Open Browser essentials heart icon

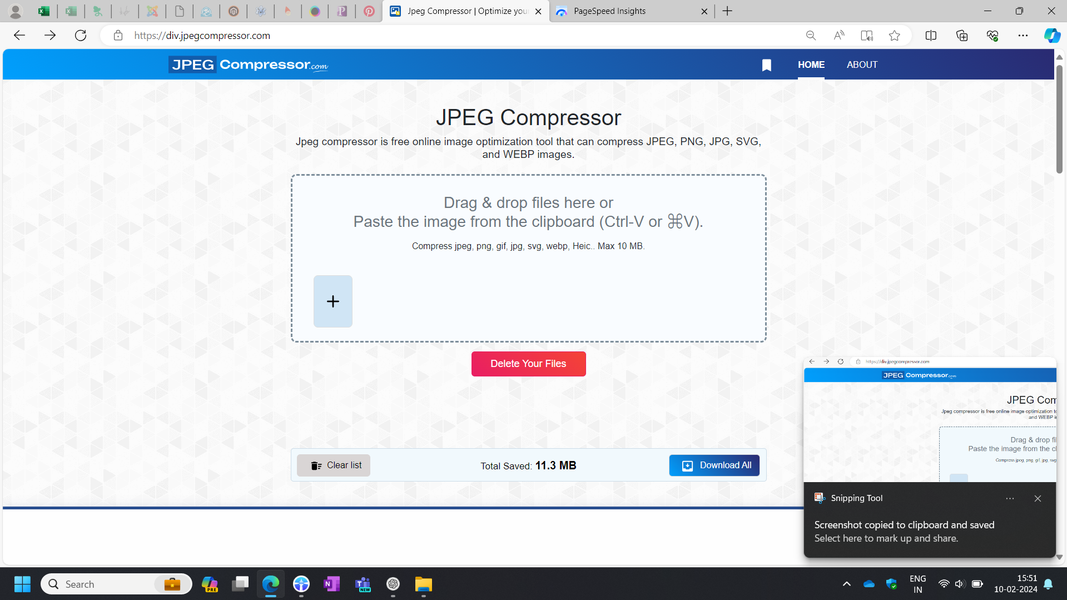(992, 36)
